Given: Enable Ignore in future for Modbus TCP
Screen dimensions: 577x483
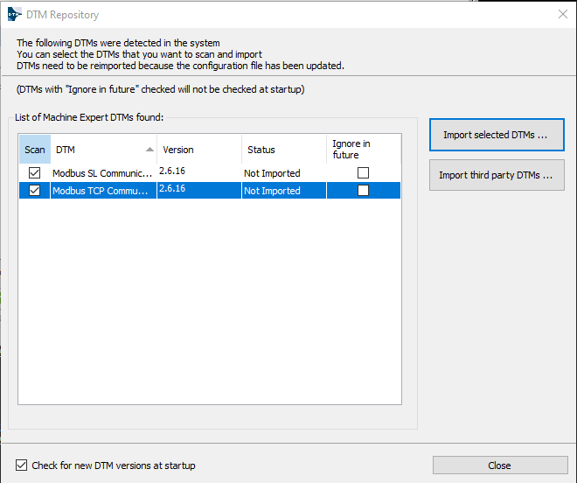Looking at the screenshot, I should [x=363, y=191].
